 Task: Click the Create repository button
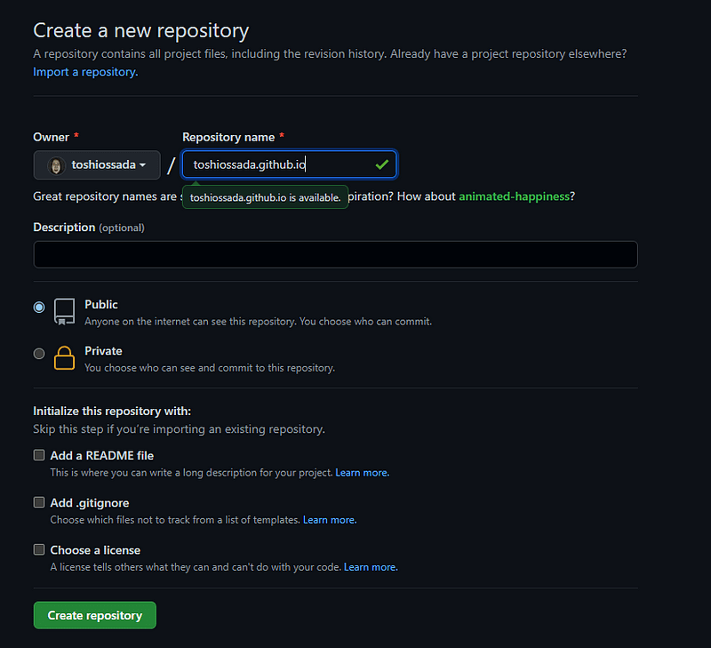[95, 615]
